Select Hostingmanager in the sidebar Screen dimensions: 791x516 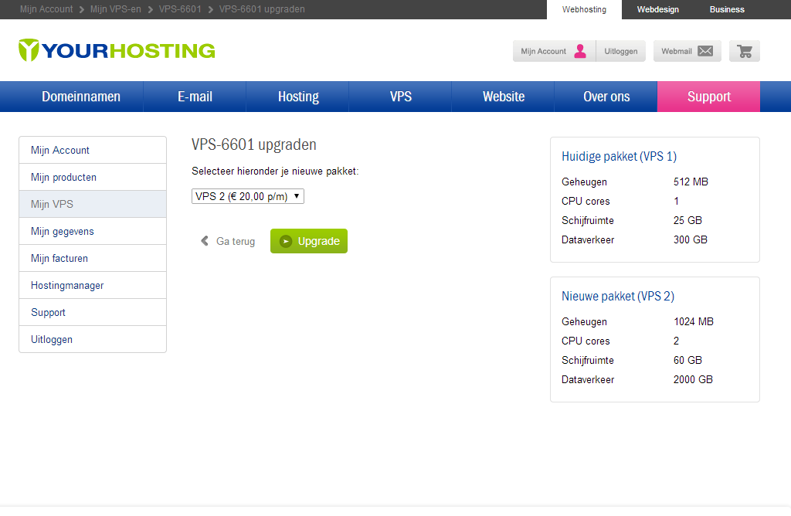[67, 285]
